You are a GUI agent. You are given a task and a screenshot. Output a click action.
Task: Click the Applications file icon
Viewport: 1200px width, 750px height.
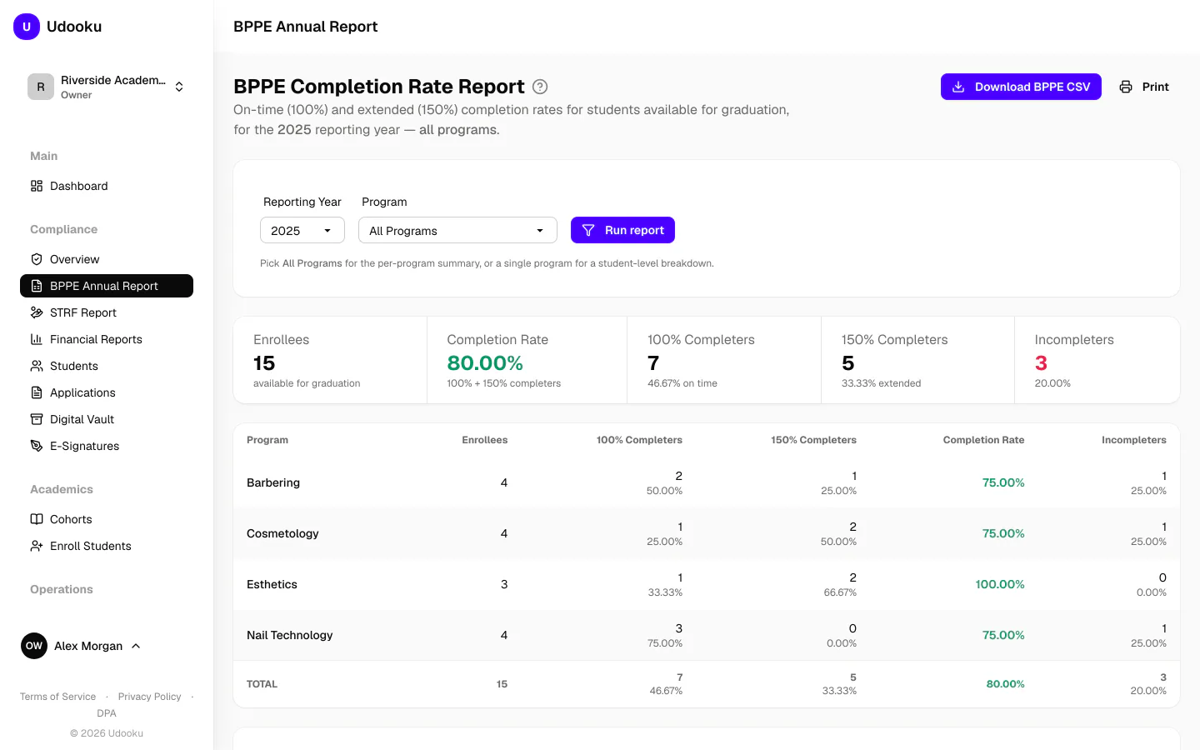(37, 392)
